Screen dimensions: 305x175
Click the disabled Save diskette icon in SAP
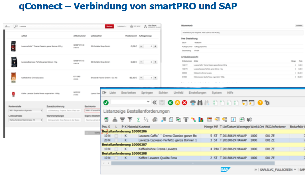click(x=162, y=103)
